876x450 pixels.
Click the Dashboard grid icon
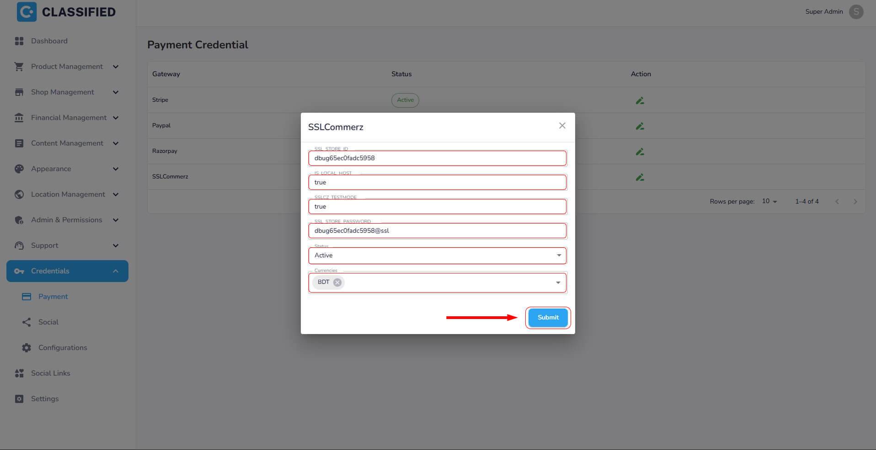(19, 41)
